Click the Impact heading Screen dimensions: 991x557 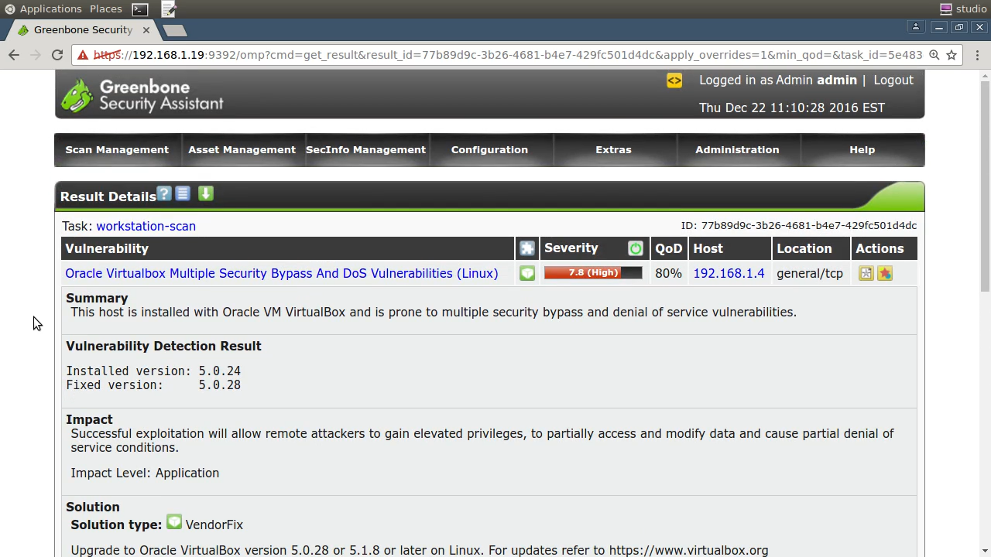pos(89,419)
